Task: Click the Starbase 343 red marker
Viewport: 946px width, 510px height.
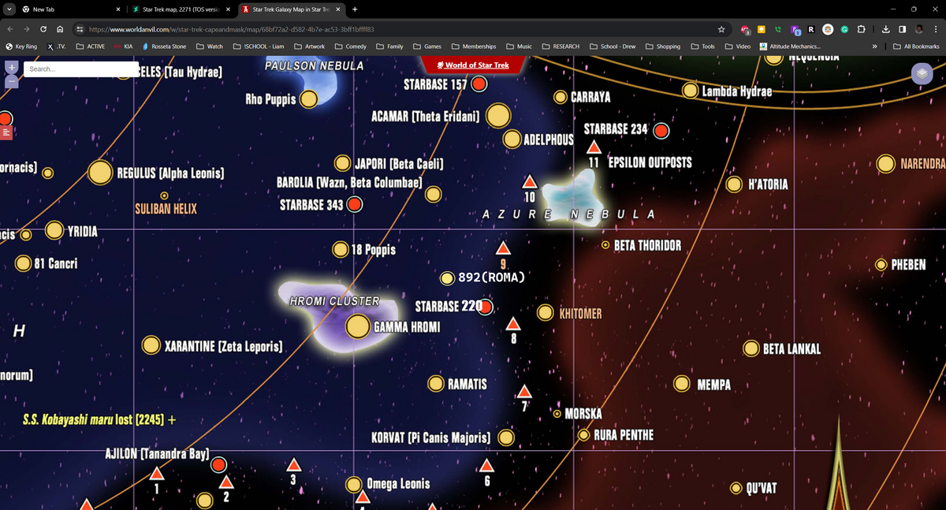Action: [355, 205]
